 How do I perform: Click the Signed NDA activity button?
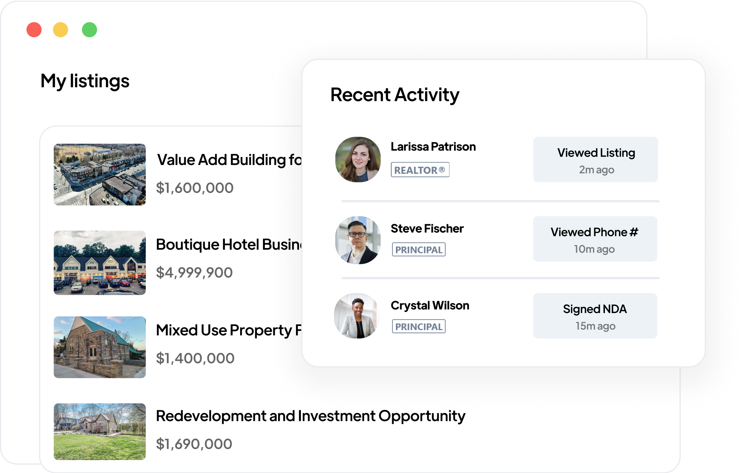595,316
